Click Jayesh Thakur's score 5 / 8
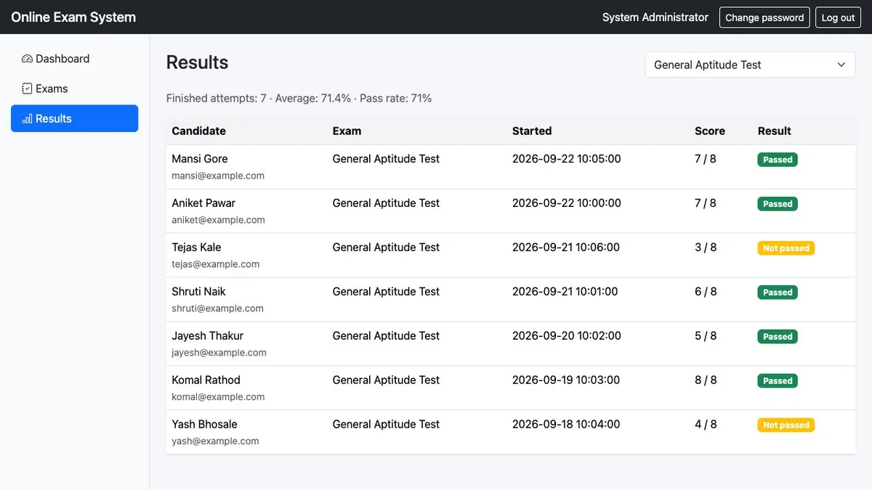872x490 pixels. [706, 336]
